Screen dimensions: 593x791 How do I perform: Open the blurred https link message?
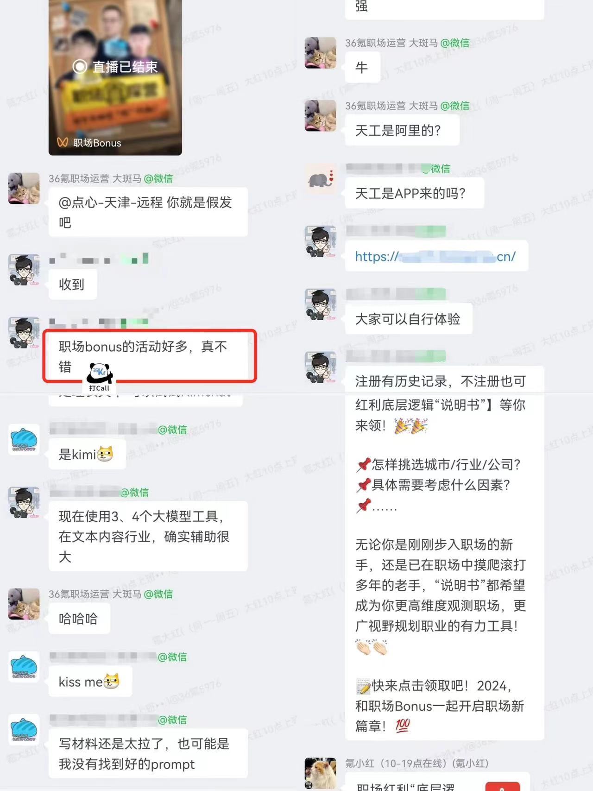(x=436, y=256)
